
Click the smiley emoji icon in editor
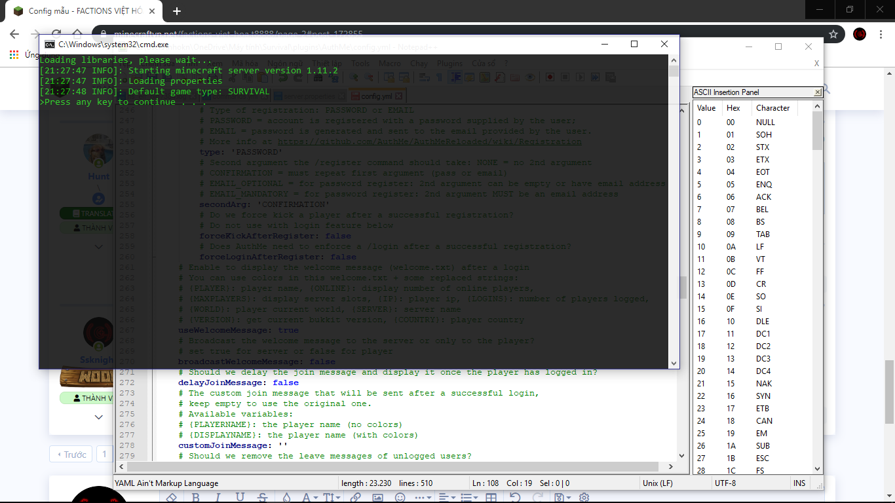pyautogui.click(x=400, y=498)
